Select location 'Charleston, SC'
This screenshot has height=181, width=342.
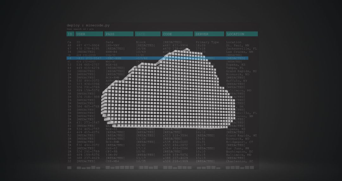click(x=239, y=161)
